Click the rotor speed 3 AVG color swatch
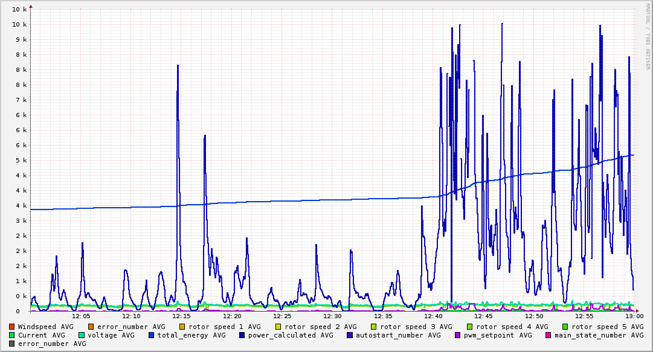The width and height of the screenshot is (653, 352). (374, 327)
